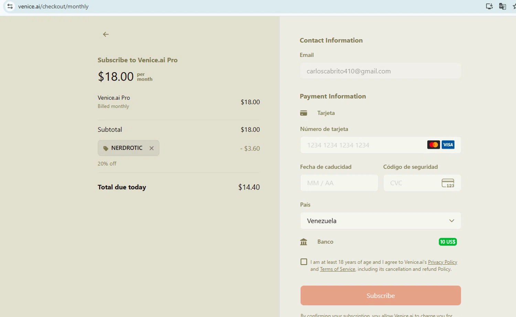This screenshot has height=317, width=516.
Task: Click the Subscribe button
Action: (380, 295)
